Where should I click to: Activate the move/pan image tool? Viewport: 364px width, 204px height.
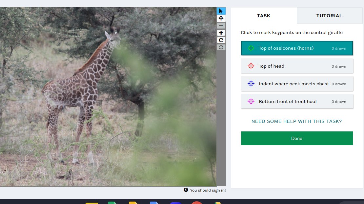[221, 18]
